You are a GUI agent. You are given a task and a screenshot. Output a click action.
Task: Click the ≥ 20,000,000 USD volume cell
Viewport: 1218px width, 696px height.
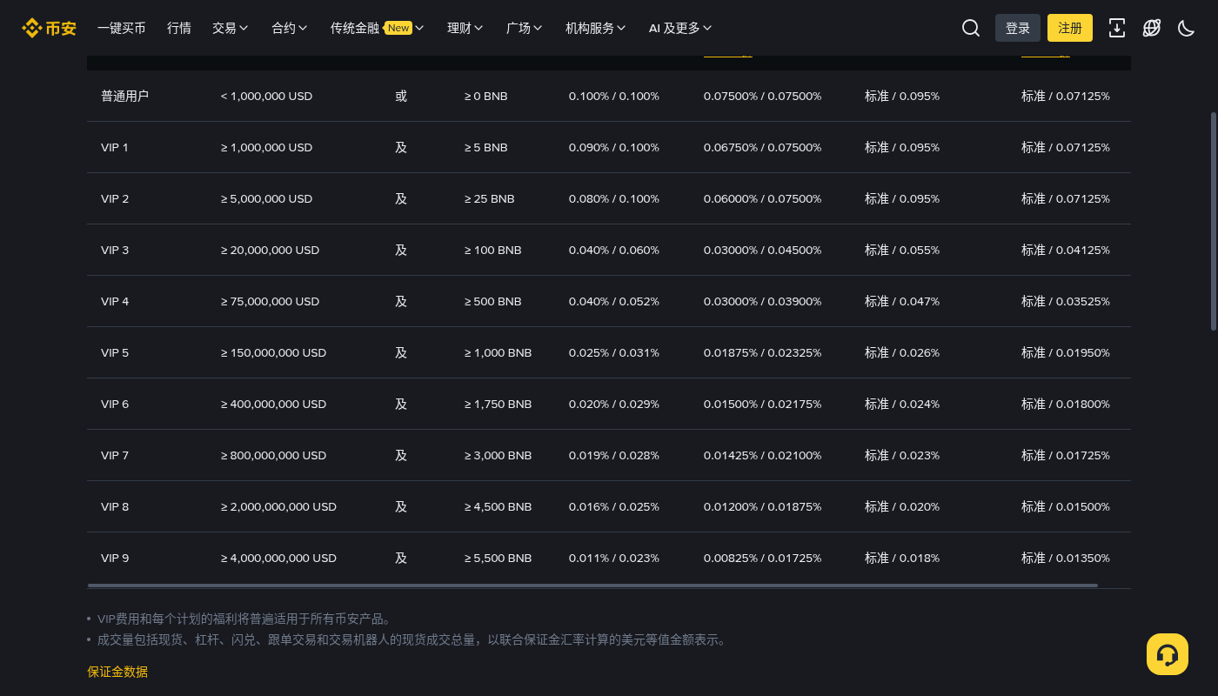pos(271,250)
